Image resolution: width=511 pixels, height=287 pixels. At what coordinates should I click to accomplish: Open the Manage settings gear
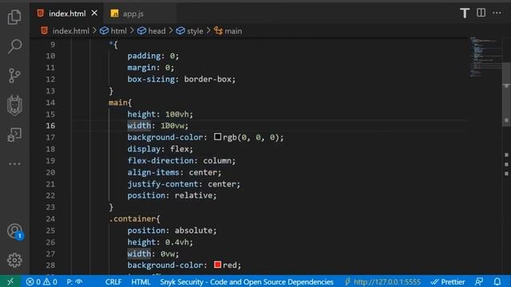14,260
